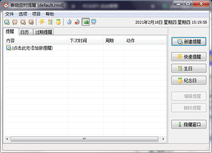Click the 纪念日 button

(189, 80)
